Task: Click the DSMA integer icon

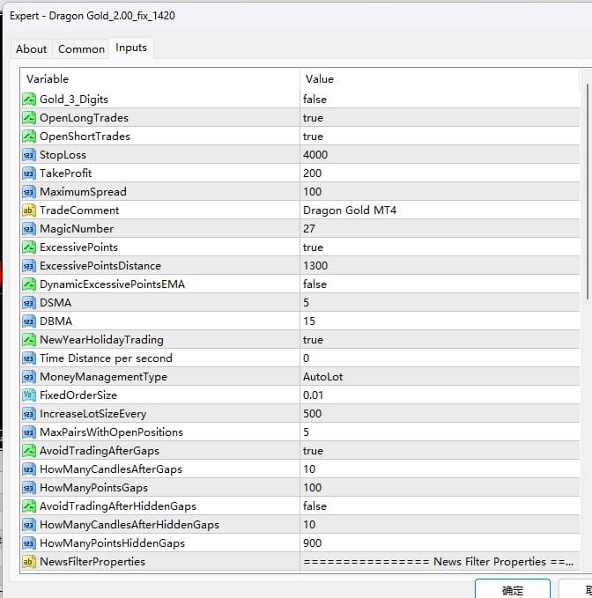Action: pos(29,303)
